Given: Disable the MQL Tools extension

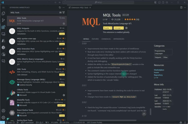Looking at the screenshot, I should 106,28.
